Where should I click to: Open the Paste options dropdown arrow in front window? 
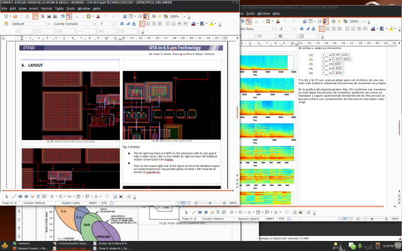[x=92, y=16]
